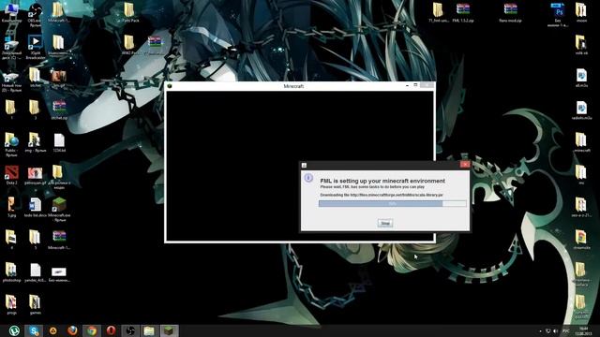Select the FML 1.5.2.zip archive
600x337 pixels.
[462, 13]
